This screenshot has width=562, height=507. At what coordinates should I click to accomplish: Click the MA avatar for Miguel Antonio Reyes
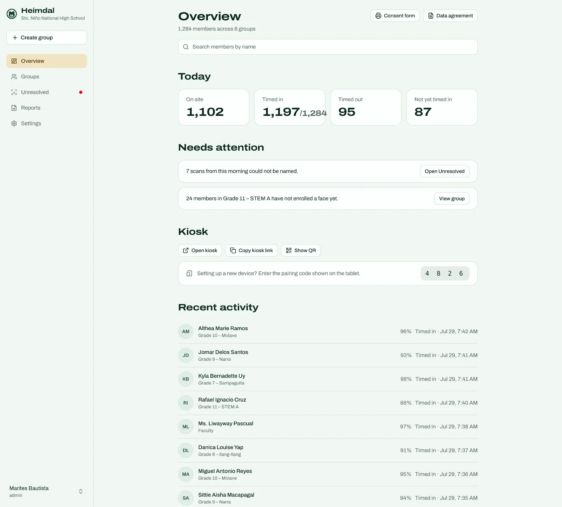[186, 474]
